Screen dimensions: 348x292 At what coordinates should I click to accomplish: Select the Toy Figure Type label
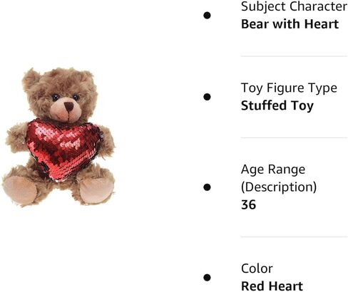[289, 88]
